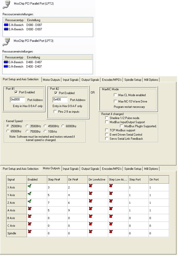This screenshot has height=256, width=178.
Task: Select the Spindle signal row label
Action: (x=17, y=233)
